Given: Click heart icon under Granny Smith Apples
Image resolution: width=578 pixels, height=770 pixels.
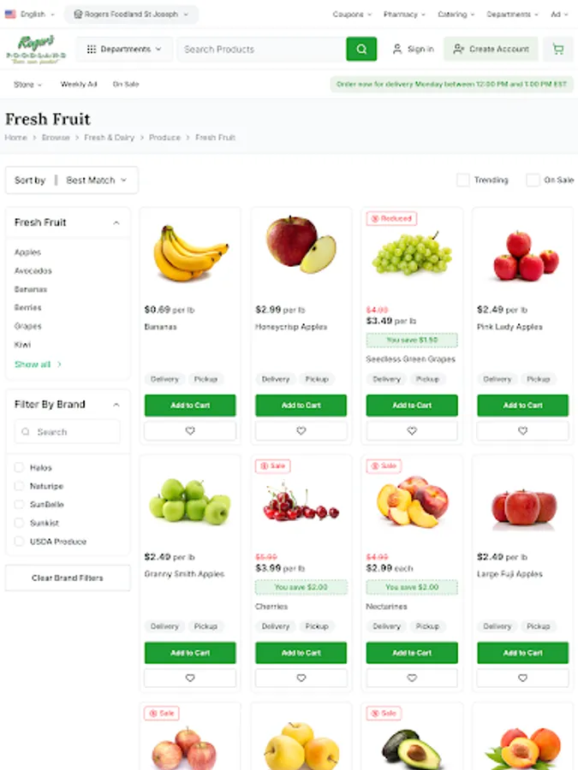Looking at the screenshot, I should (190, 678).
